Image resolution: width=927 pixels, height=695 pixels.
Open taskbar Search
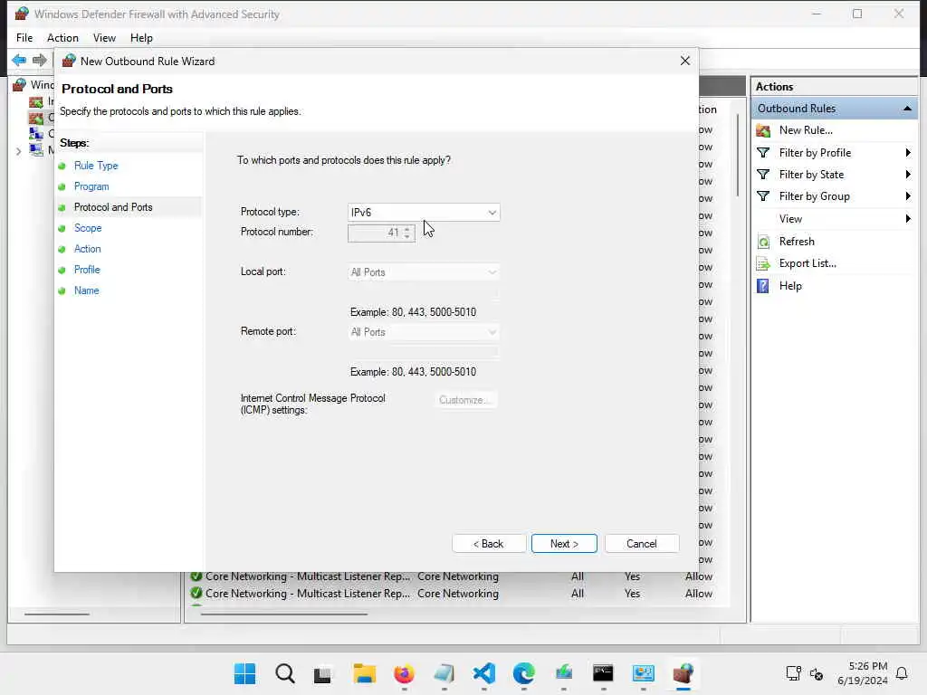pyautogui.click(x=284, y=673)
